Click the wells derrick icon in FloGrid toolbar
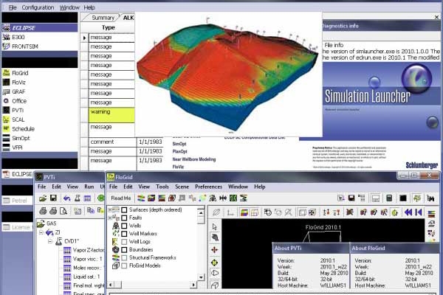Viewport: 443px width, 295px height. (213, 198)
